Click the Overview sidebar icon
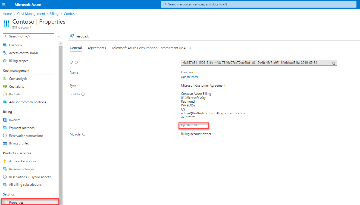The width and height of the screenshot is (360, 205). tap(5, 45)
